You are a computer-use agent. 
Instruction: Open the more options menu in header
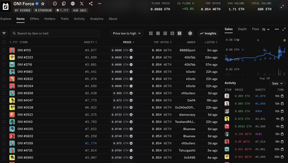[100, 3]
